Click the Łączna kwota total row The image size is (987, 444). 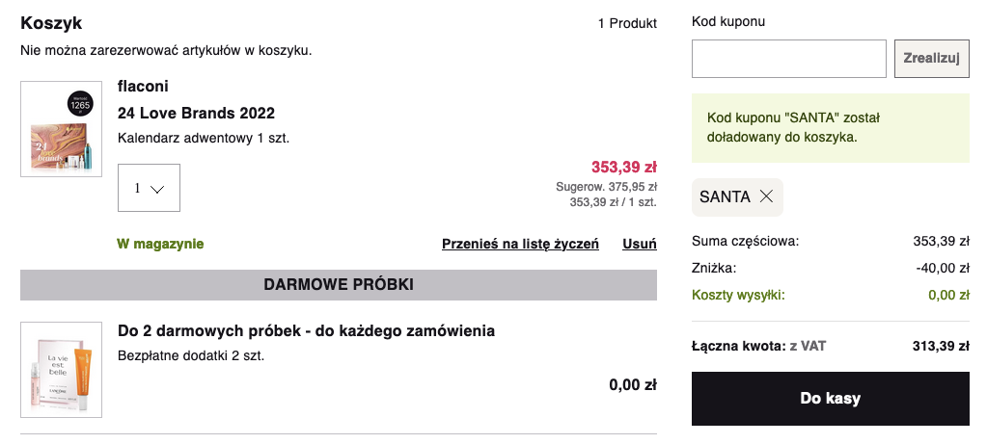point(830,347)
